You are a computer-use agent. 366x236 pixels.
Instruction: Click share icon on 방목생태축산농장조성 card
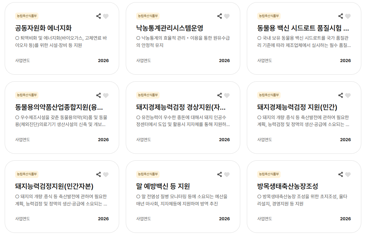click(x=340, y=174)
